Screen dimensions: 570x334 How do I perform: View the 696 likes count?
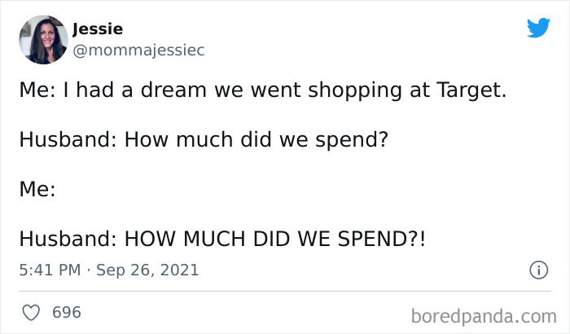[x=66, y=312]
